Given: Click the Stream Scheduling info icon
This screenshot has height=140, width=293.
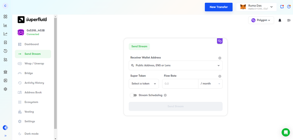Looking at the screenshot, I should [x=165, y=95].
